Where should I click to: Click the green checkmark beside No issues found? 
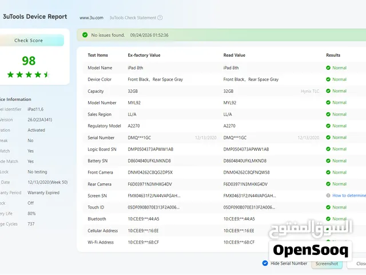click(x=85, y=35)
